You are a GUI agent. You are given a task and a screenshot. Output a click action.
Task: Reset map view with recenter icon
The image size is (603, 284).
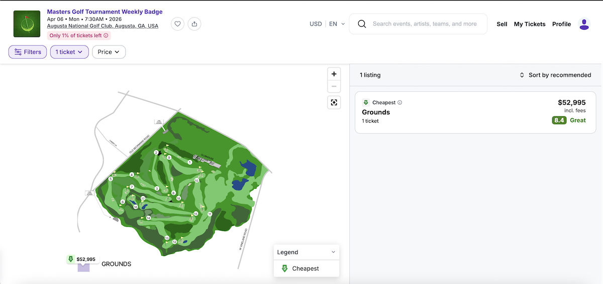pos(334,103)
